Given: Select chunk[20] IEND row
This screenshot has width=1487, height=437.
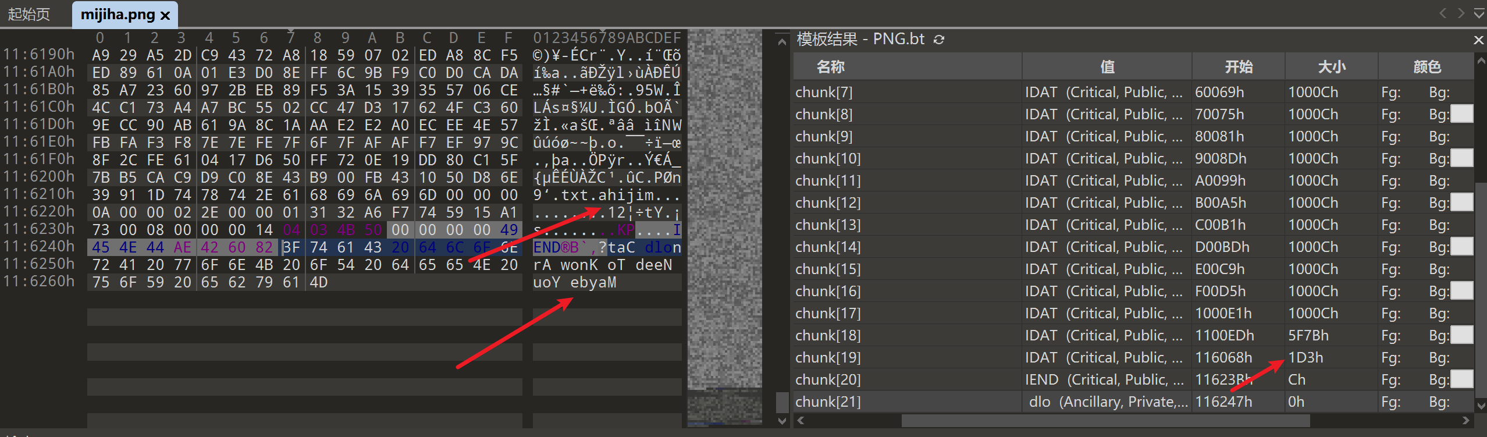Looking at the screenshot, I should (1133, 379).
